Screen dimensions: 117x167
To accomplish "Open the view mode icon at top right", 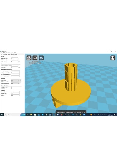I will tap(113, 58).
